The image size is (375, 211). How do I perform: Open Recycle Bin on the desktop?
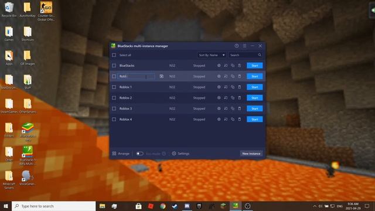(x=9, y=10)
